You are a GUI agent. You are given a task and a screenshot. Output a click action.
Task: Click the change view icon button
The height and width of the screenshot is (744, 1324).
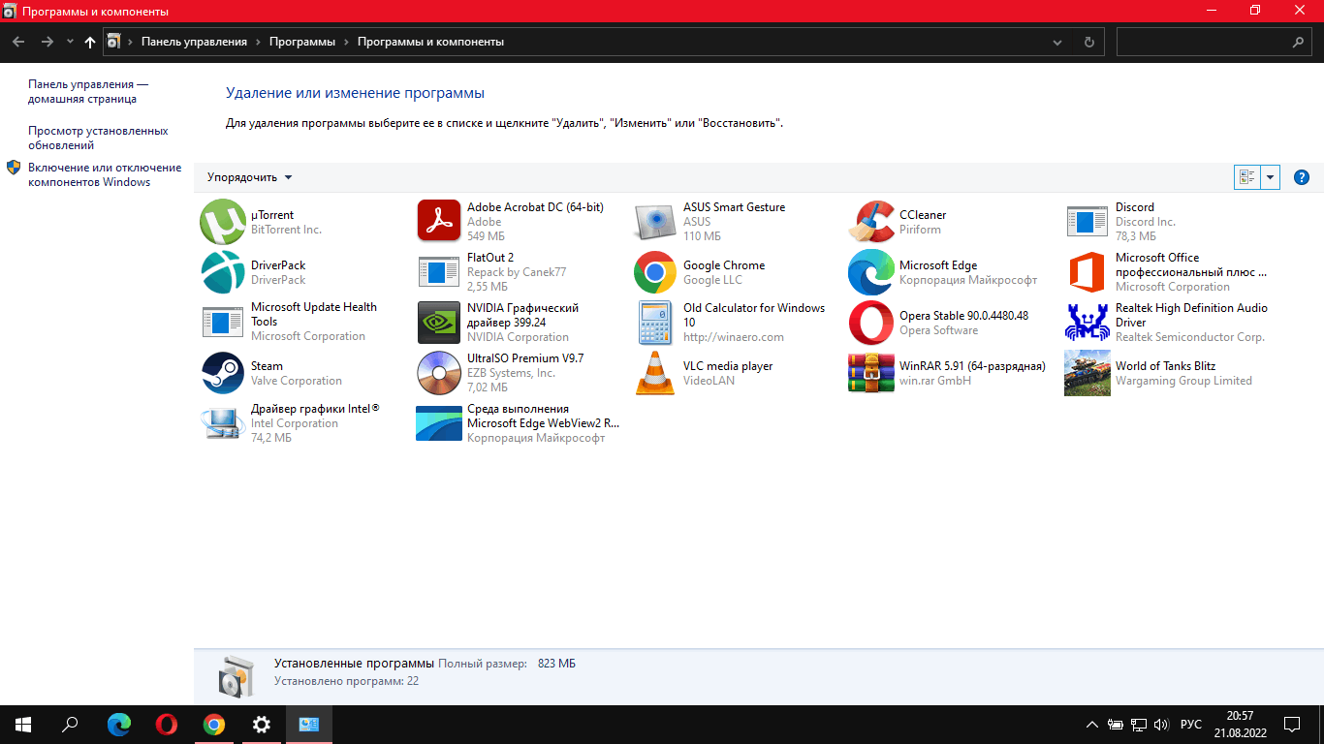click(x=1247, y=177)
